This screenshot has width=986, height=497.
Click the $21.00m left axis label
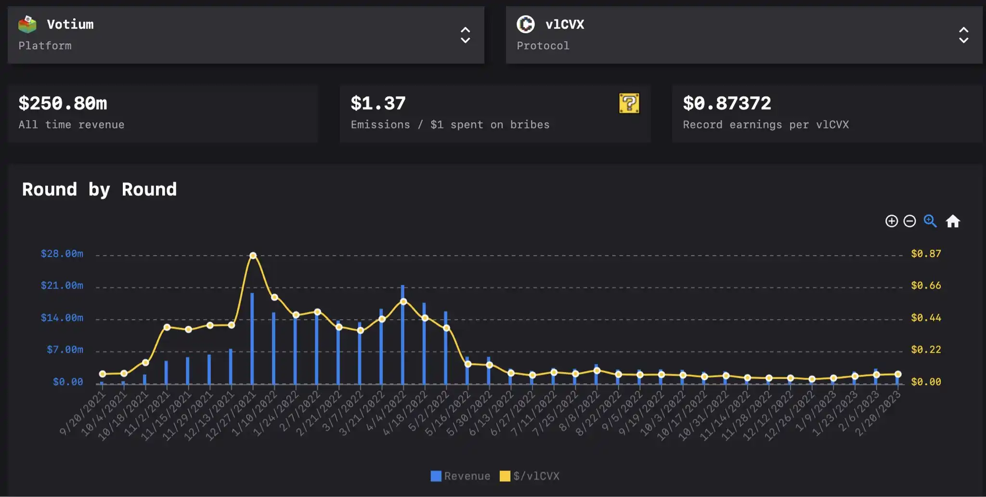(x=62, y=285)
